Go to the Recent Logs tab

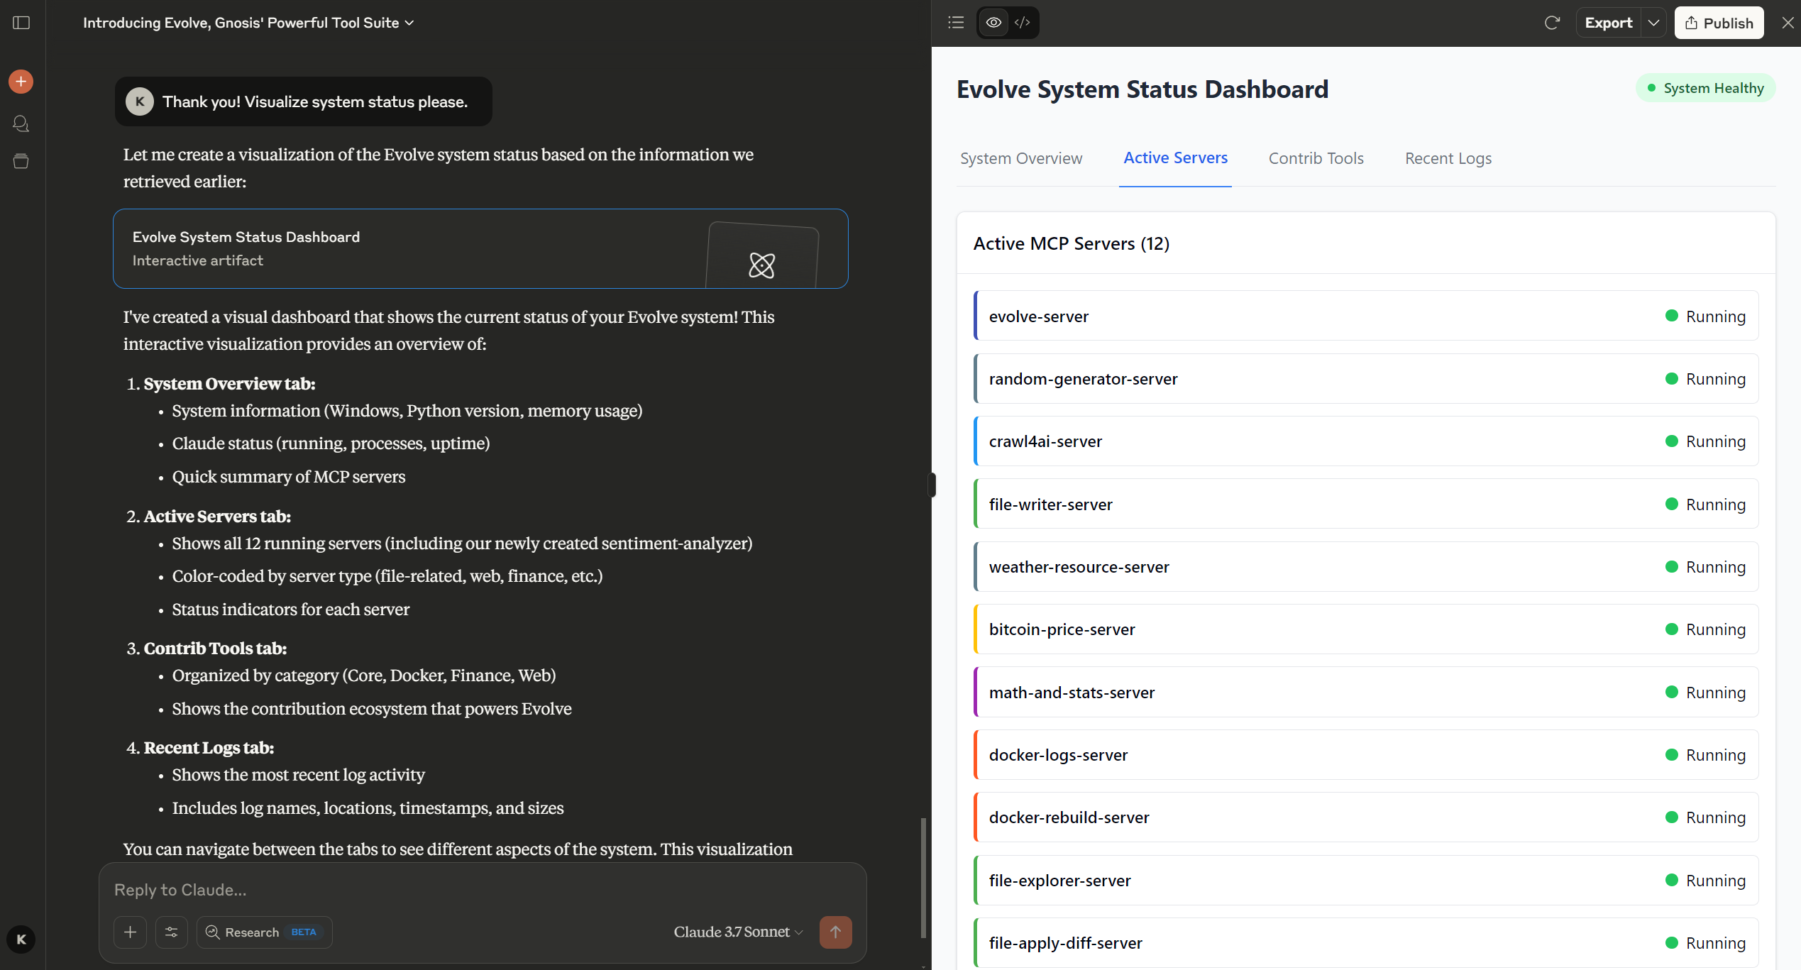(1448, 158)
